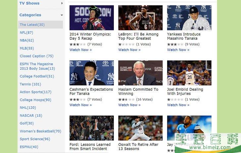
Task: Click title Oswalt To Retire After 13 Seasons
Action: pos(138,147)
